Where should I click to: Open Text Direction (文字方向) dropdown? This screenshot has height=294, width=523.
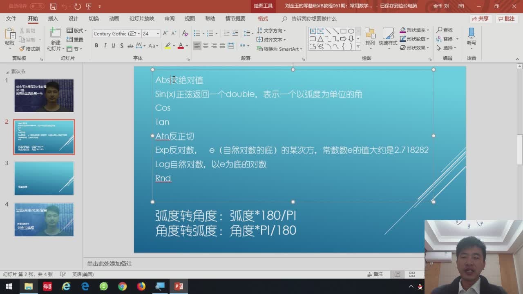(271, 31)
